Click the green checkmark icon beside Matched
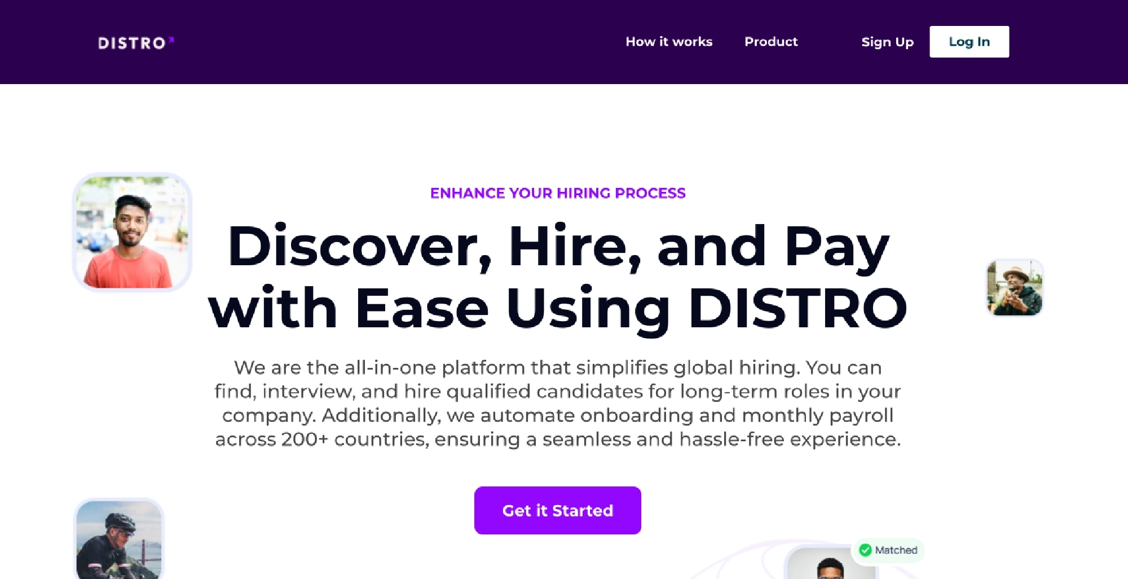 click(865, 550)
